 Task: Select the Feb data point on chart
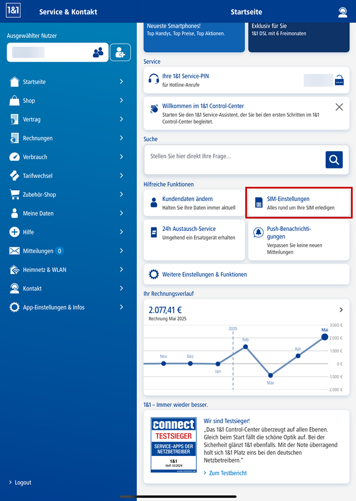click(x=245, y=346)
